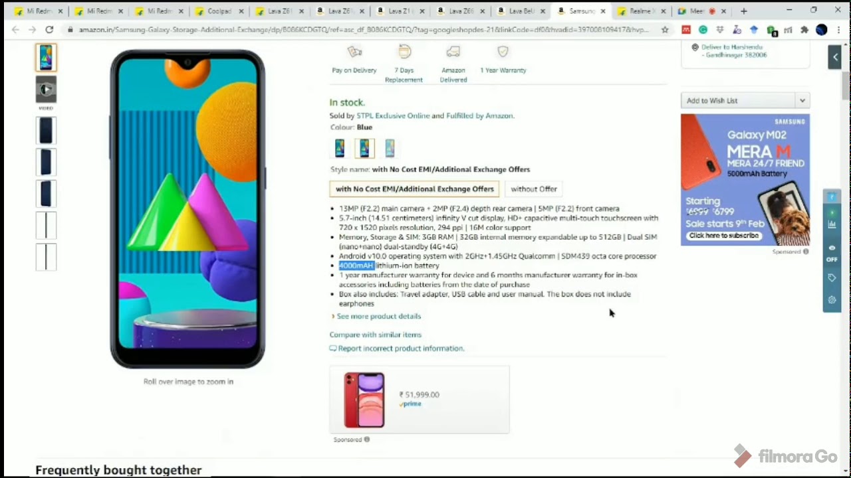
Task: Click the price graph icon in side widget
Action: pos(832,224)
